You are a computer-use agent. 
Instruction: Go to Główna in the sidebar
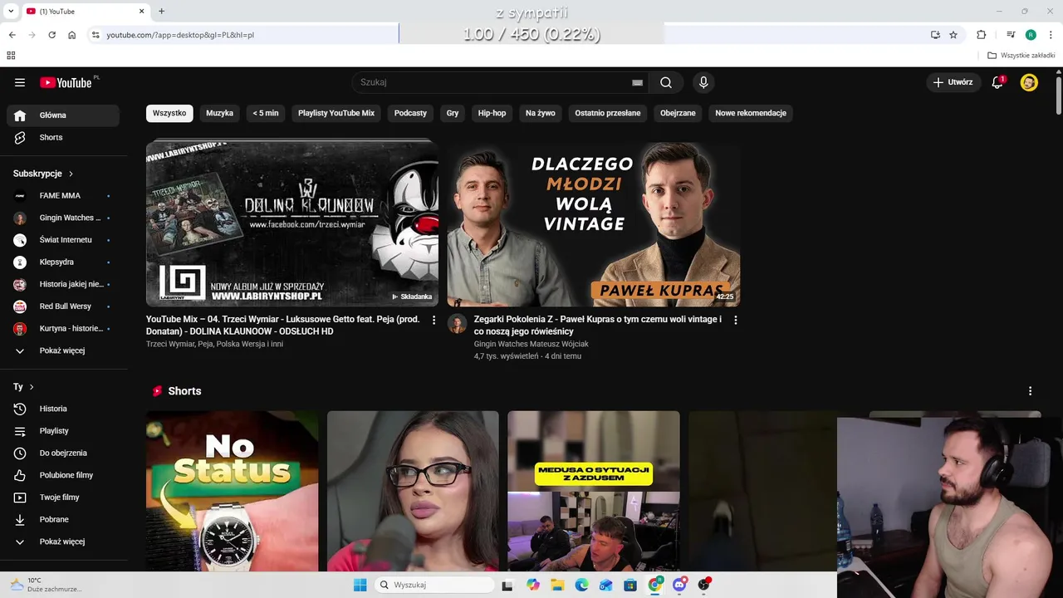63,115
